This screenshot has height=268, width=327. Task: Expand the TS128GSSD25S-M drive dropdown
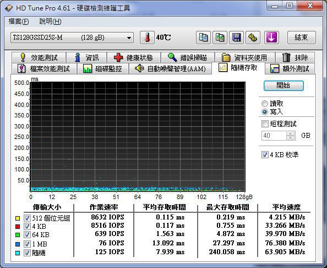[x=72, y=37]
